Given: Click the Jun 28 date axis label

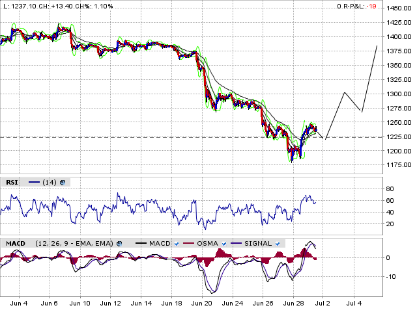Looking at the screenshot, I should tap(293, 304).
